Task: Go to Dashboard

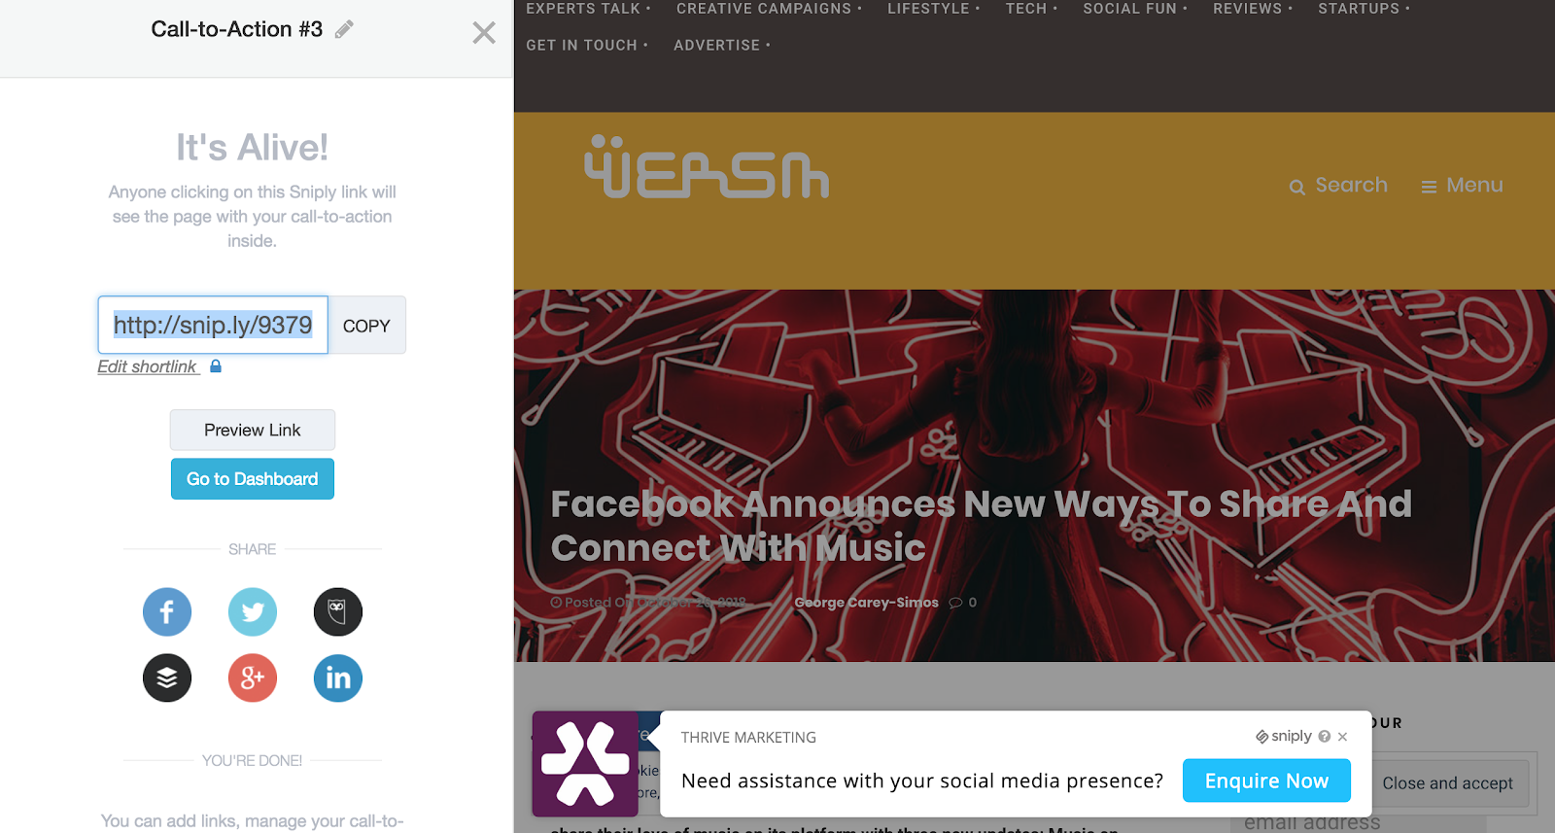Action: click(x=253, y=479)
